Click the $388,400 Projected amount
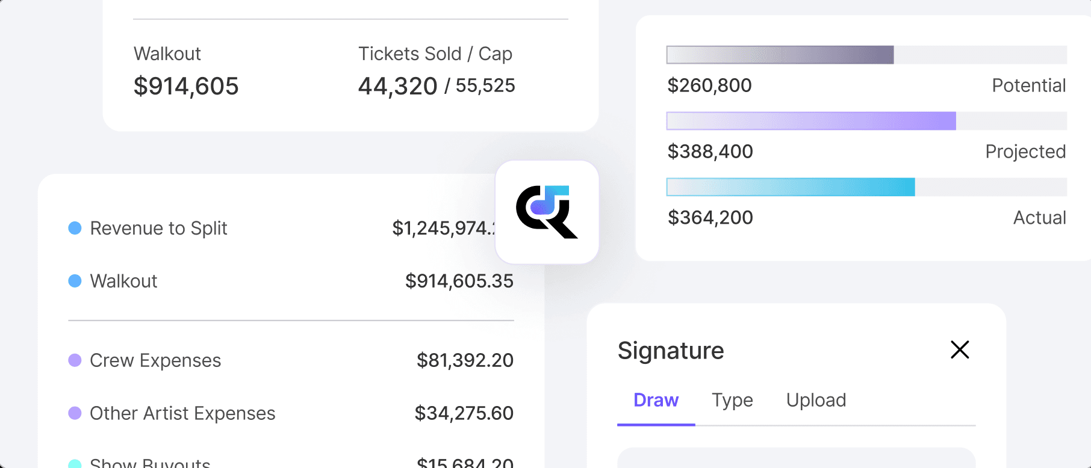This screenshot has height=468, width=1091. pos(710,152)
